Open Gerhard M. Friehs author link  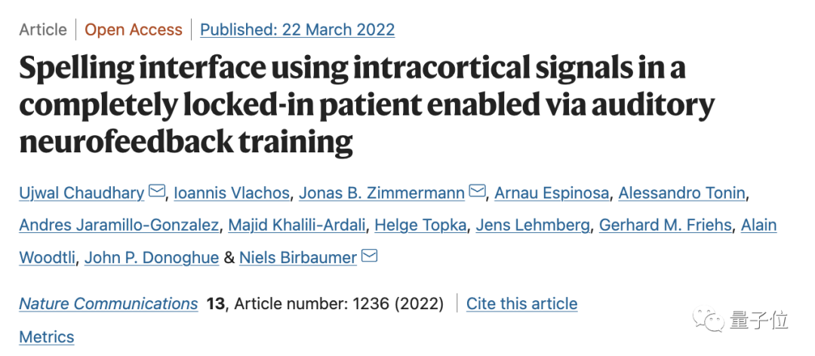[665, 226]
